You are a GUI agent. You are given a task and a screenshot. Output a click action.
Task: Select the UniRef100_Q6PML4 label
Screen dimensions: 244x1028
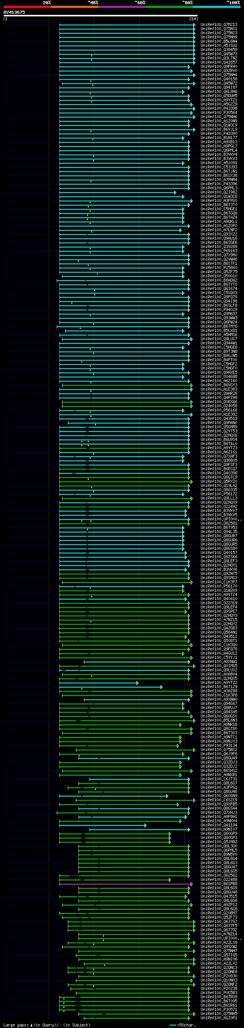click(219, 151)
